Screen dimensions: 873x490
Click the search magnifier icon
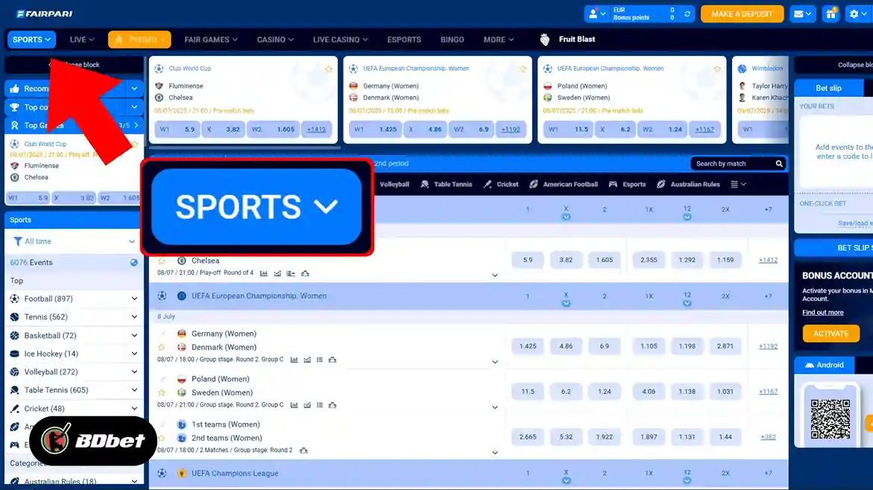779,164
